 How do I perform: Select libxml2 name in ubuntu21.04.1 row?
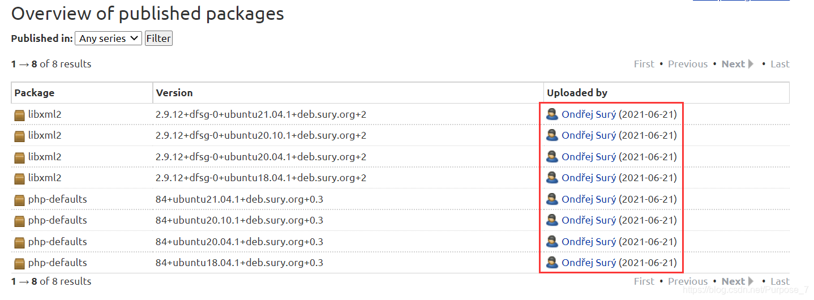click(x=45, y=114)
